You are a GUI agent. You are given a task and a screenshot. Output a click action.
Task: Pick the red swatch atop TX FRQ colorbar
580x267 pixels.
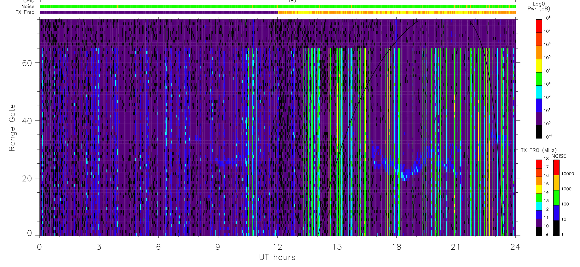pos(539,164)
